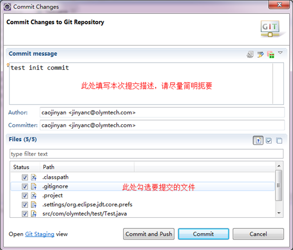Image resolution: width=293 pixels, height=250 pixels.
Task: Open the Git Staging view link
Action: pyautogui.click(x=40, y=234)
